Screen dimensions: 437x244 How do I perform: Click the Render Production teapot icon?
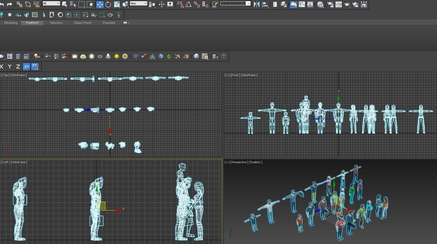[347, 4]
